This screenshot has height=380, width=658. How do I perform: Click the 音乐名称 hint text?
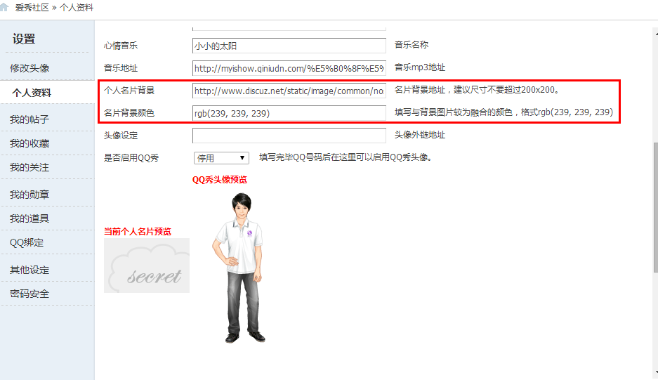[x=412, y=44]
